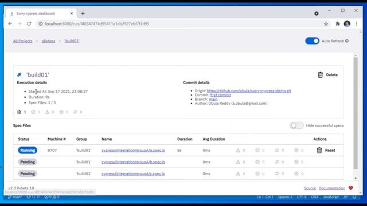The width and height of the screenshot is (367, 206).
Task: Click warning triangle icon in a.spec.js row
Action: click(x=238, y=150)
